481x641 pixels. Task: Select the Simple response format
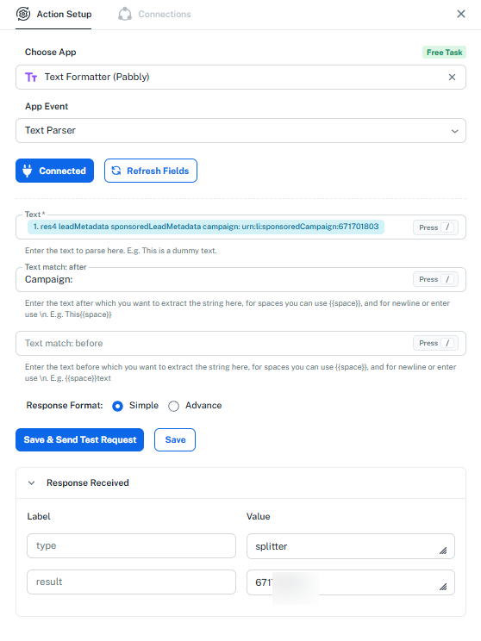pos(117,406)
